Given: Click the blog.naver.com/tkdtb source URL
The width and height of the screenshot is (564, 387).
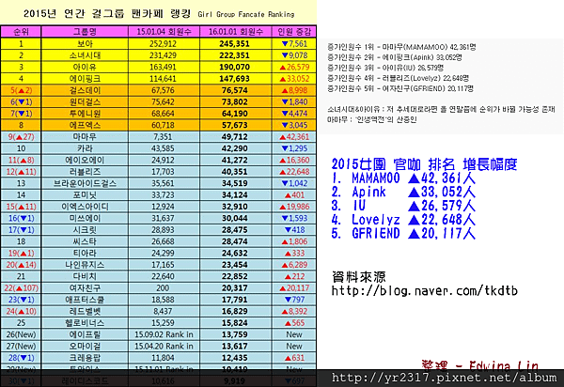Looking at the screenshot, I should click(x=425, y=290).
